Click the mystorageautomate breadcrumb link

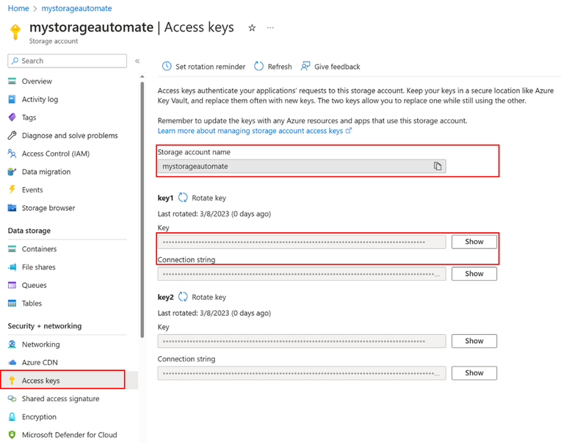point(76,8)
